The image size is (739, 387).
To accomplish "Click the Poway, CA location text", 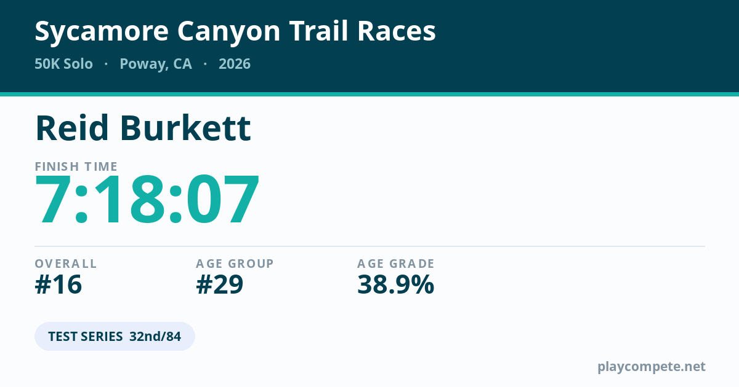I will coord(156,64).
